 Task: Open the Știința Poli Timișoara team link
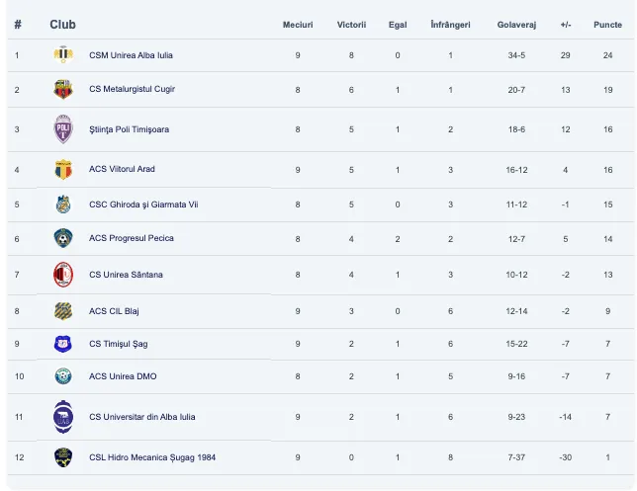(x=129, y=129)
